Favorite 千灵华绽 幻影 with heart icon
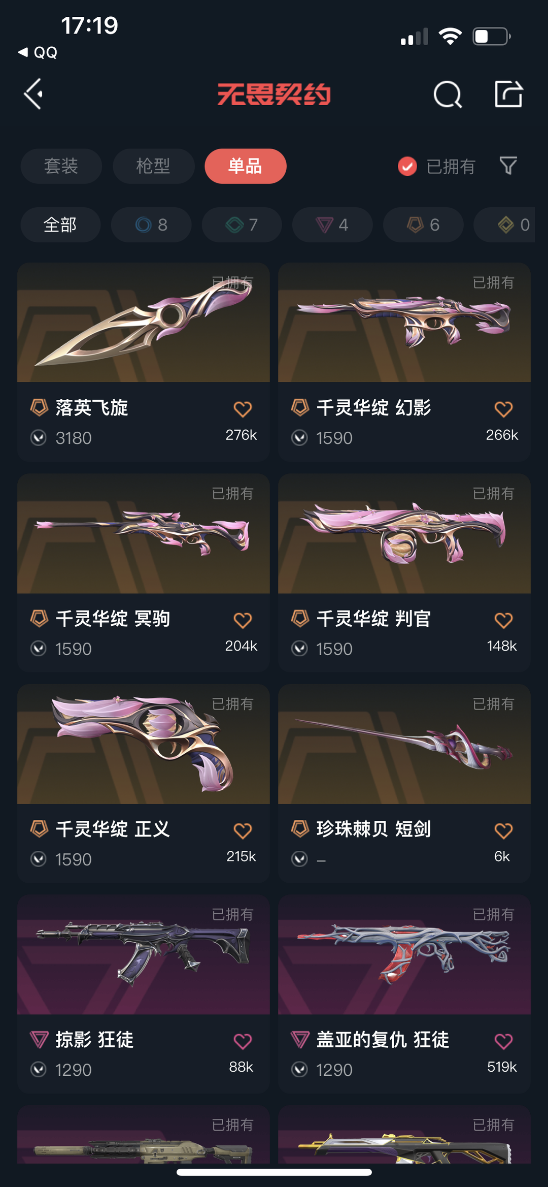 click(503, 409)
